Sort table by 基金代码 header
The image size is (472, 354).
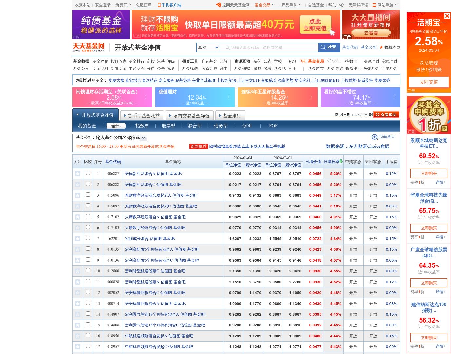click(113, 162)
